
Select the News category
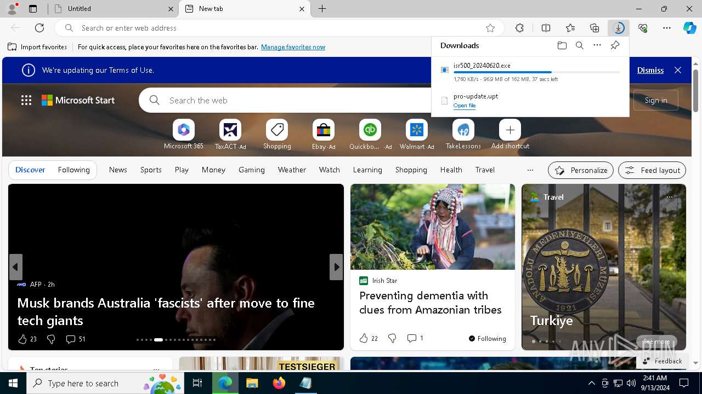(x=118, y=170)
